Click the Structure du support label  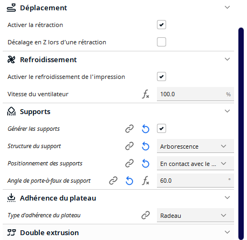34,146
